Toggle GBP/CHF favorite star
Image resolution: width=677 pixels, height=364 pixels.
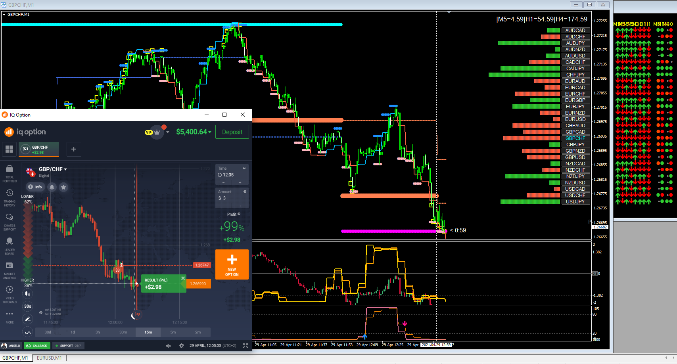coord(63,187)
